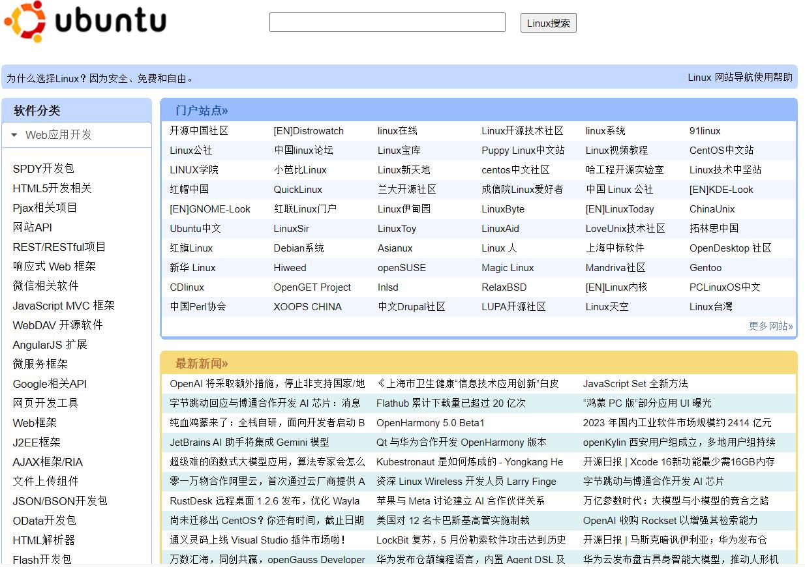The height and width of the screenshot is (567, 805).
Task: Open JSON/BSON开发包 in sidebar
Action: coord(60,501)
